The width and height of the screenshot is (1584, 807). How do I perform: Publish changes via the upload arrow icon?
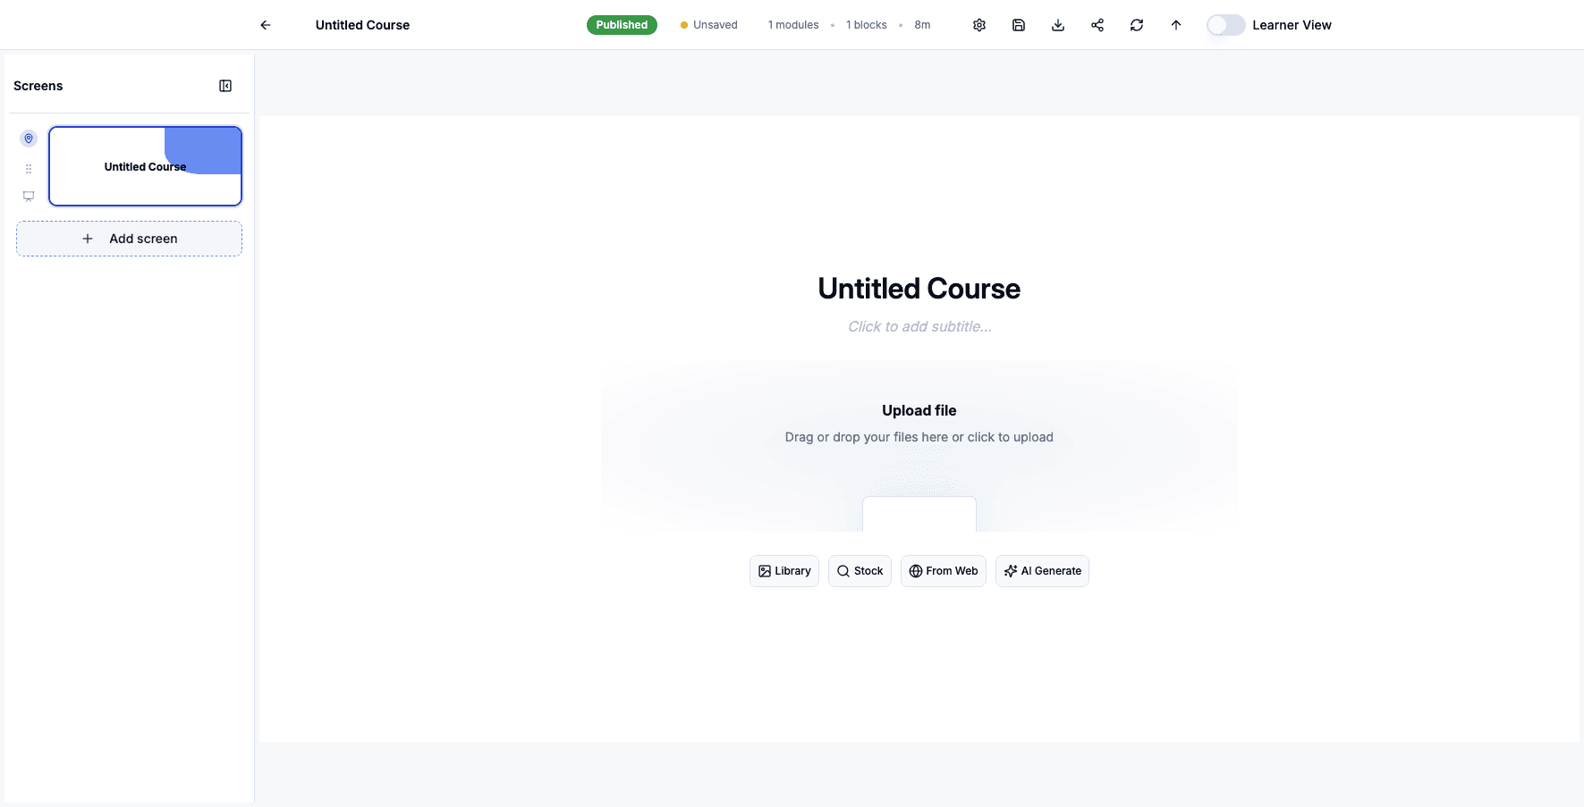1175,24
